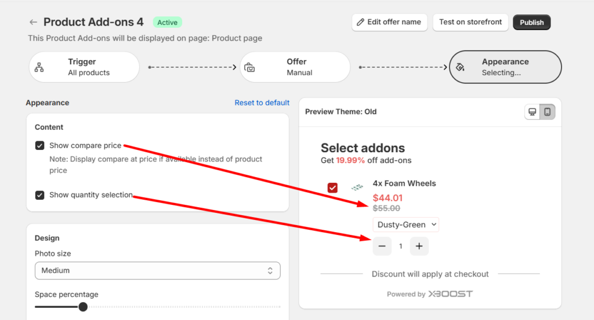The image size is (594, 320).
Task: Click the Space percentage slider handle
Action: click(x=83, y=307)
